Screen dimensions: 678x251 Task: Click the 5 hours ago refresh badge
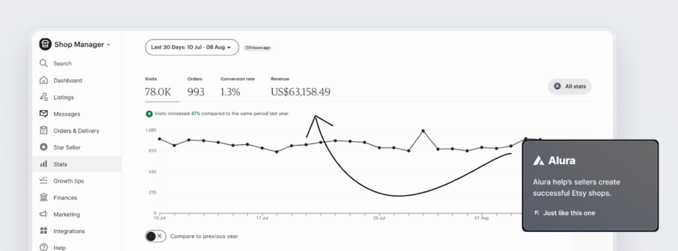click(258, 48)
